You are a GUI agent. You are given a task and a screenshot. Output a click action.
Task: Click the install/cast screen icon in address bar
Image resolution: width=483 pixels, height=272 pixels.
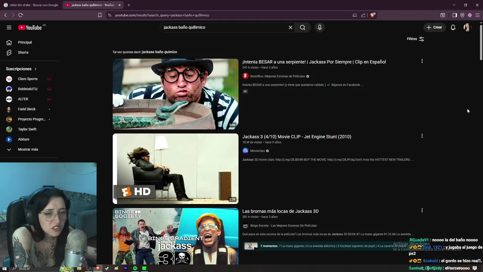pyautogui.click(x=355, y=15)
